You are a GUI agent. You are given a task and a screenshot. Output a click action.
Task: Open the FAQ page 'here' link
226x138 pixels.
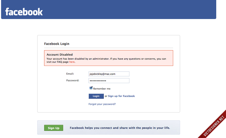(72, 62)
